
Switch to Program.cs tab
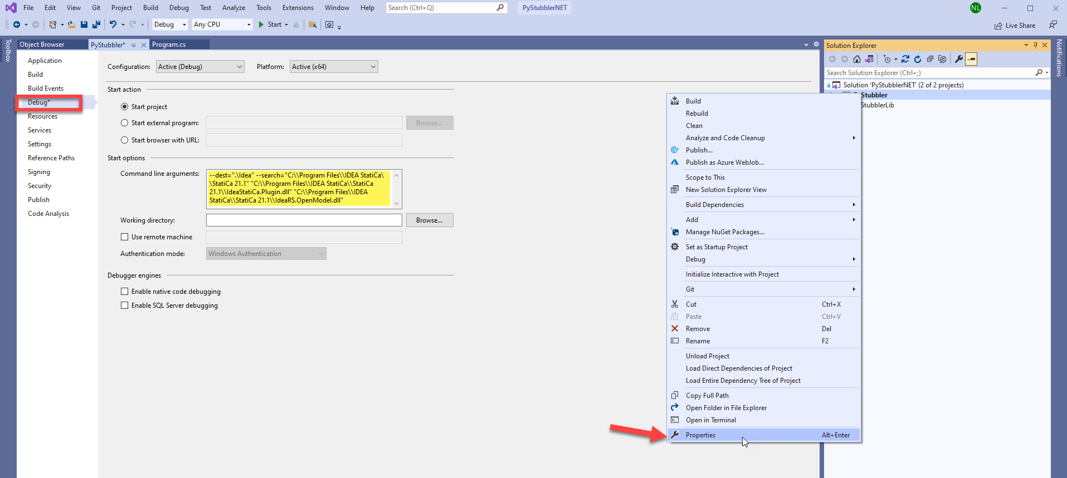click(169, 45)
